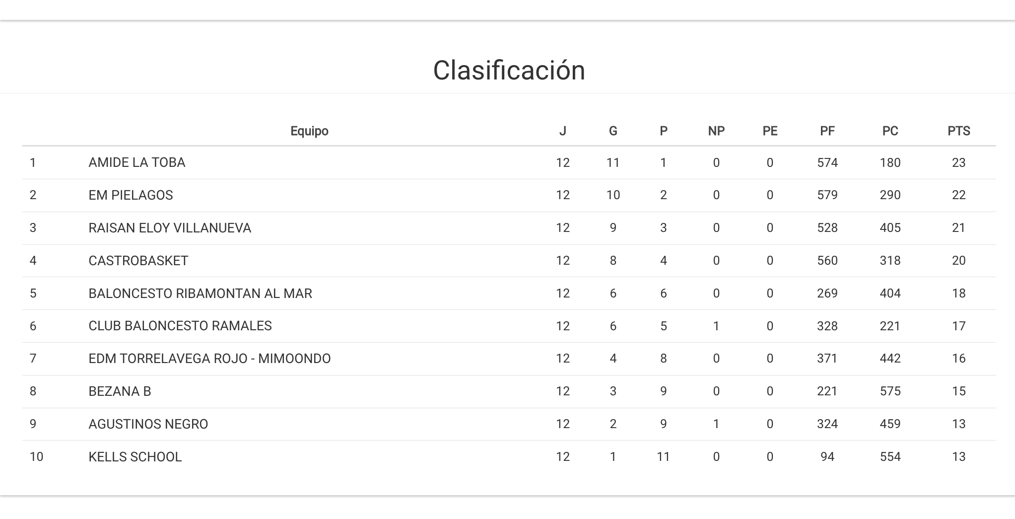Click the J column header
Screen dimensions: 1015x519
562,131
